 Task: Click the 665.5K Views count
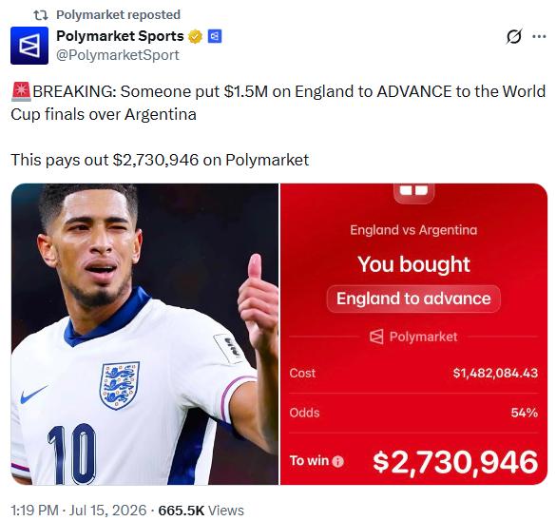point(201,511)
